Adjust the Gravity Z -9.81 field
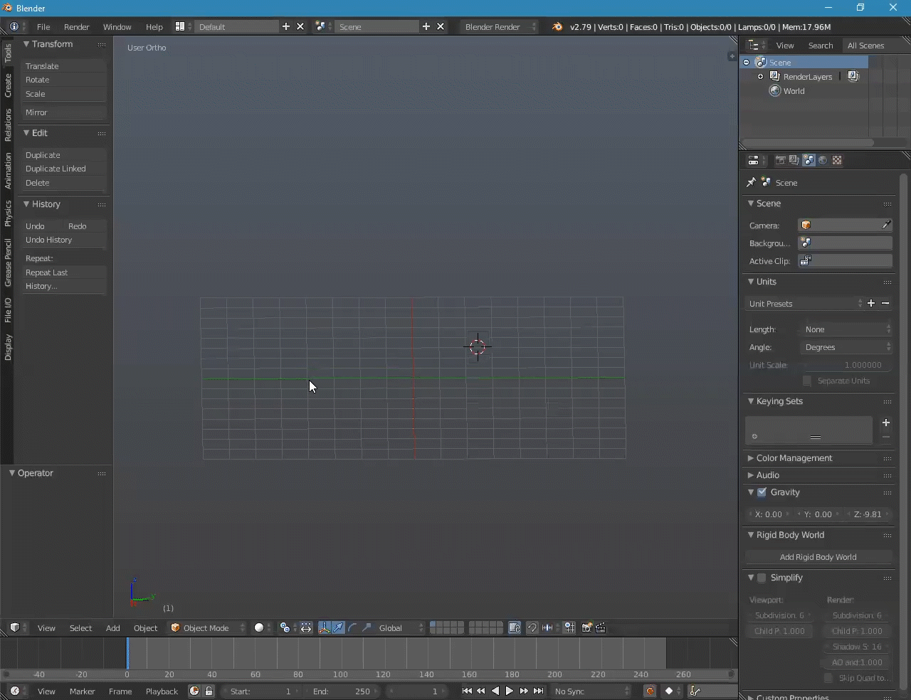 point(868,514)
